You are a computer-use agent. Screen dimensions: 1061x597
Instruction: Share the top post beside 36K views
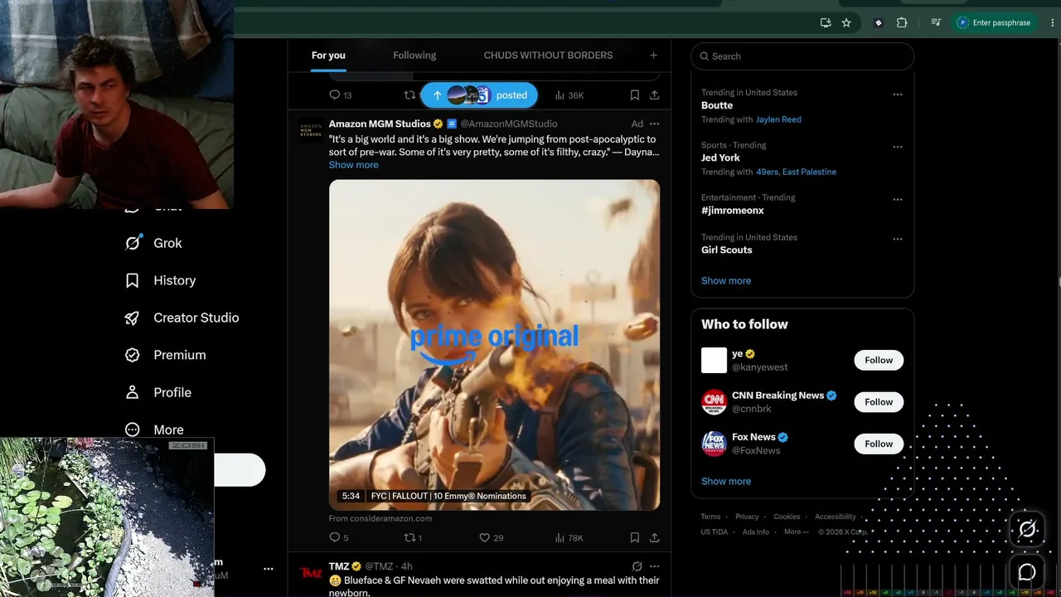[654, 95]
